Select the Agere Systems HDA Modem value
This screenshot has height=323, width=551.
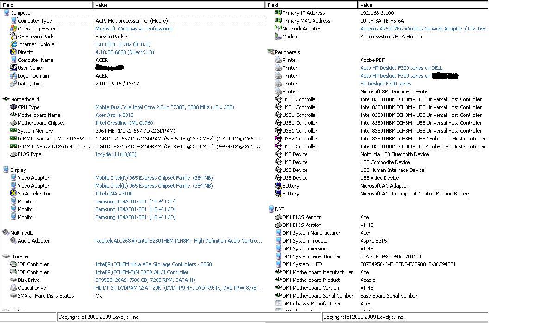391,37
